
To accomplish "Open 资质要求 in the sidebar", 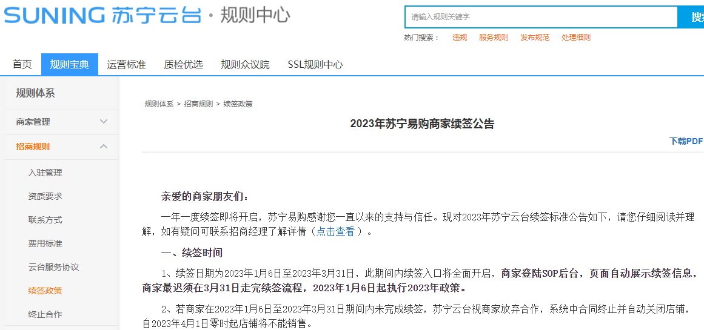I will coord(45,196).
